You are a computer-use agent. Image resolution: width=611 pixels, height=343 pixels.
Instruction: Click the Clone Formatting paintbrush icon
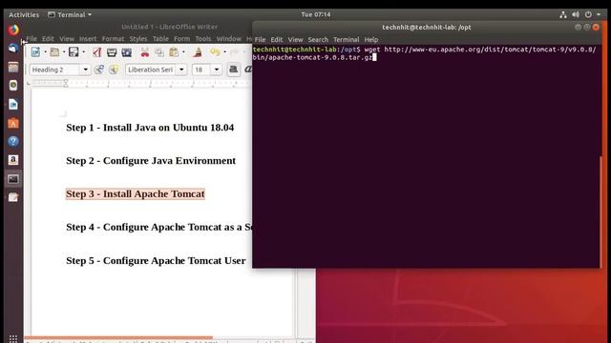(x=198, y=52)
